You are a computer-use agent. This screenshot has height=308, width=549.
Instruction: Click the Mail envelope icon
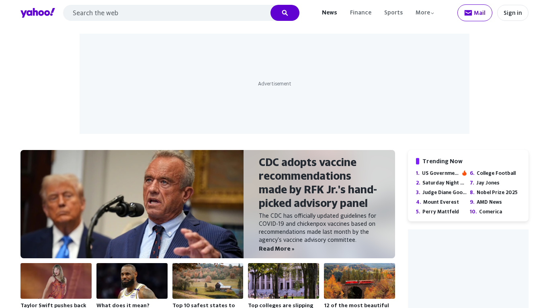tap(468, 13)
